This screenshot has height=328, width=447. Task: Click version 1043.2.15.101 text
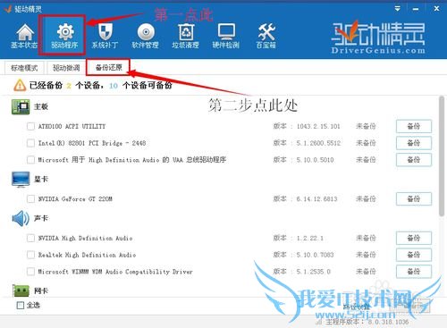tap(318, 126)
